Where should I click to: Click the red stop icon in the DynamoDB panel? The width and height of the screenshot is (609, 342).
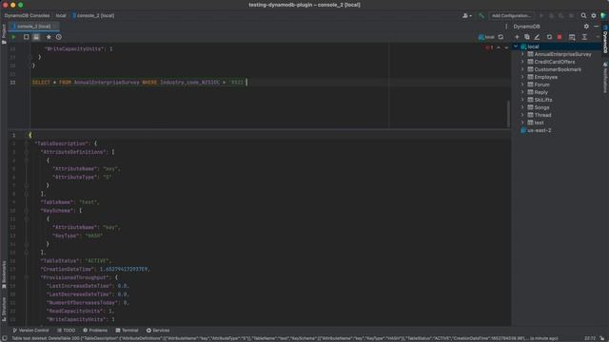pos(560,37)
